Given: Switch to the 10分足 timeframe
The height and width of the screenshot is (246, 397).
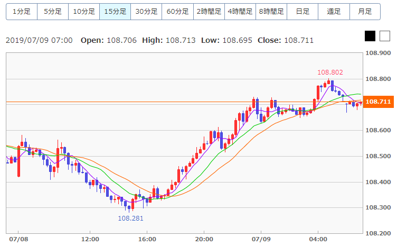Looking at the screenshot, I should [x=84, y=12].
